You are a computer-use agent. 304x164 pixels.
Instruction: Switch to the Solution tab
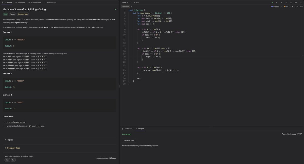point(20,3)
